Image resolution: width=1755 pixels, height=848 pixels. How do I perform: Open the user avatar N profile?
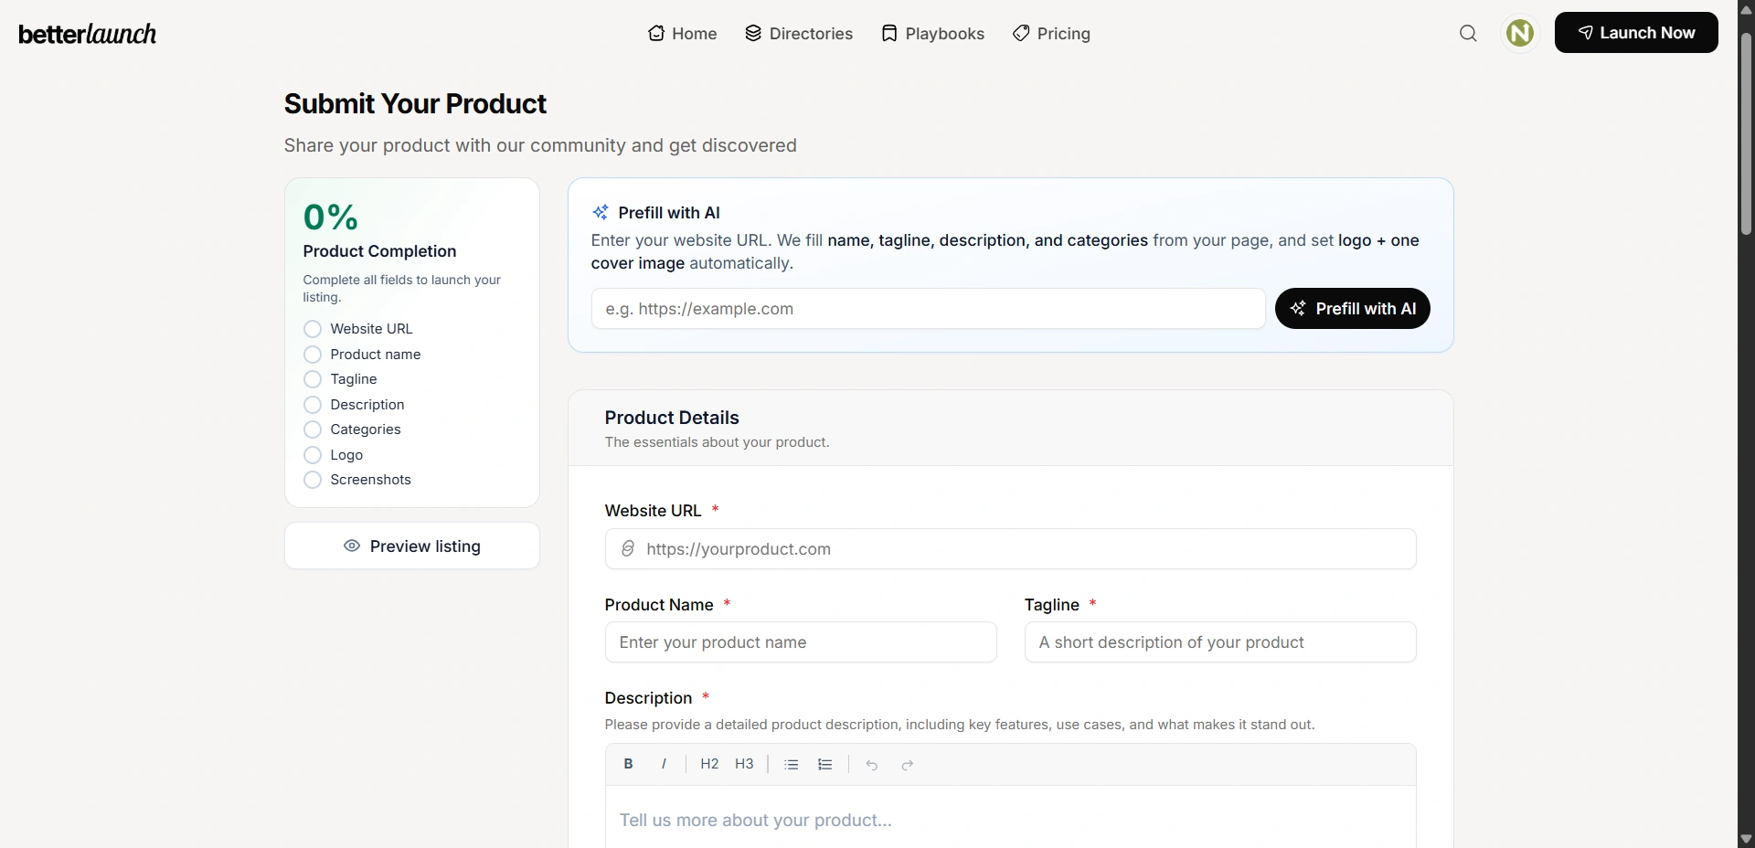point(1520,33)
